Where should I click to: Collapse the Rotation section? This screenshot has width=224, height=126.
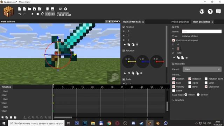click(124, 51)
